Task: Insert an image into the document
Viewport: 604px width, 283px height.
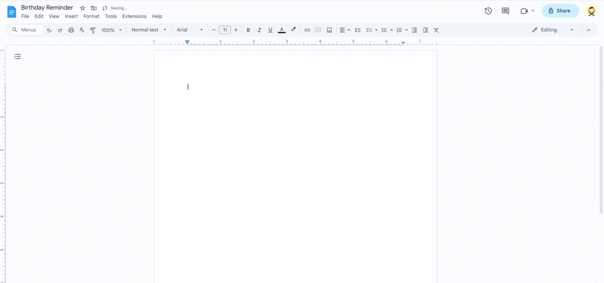Action: coord(329,29)
